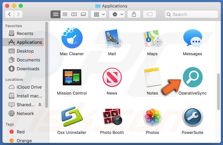Click the Applications folder icon in title bar

98,6
